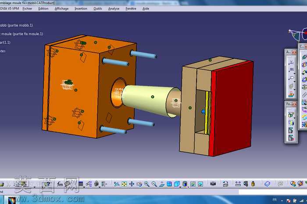This screenshot has height=204, width=307.
Task: Click the knowledge tree-diagram icon
Action: 89,184
